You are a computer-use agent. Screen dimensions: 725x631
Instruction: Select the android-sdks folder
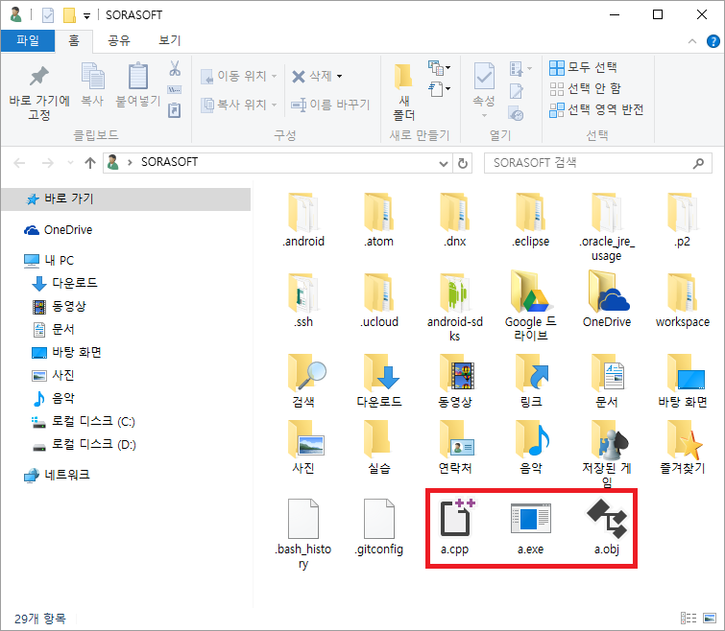tap(455, 307)
